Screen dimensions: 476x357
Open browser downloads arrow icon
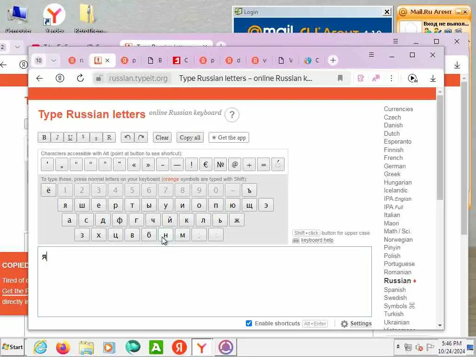pyautogui.click(x=433, y=78)
